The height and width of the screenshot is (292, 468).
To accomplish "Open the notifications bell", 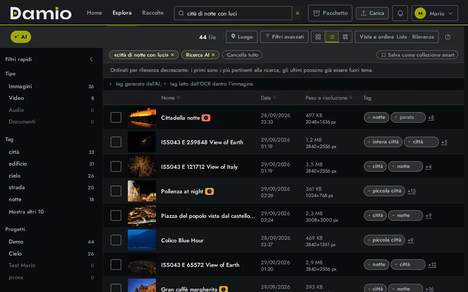I will pyautogui.click(x=400, y=13).
